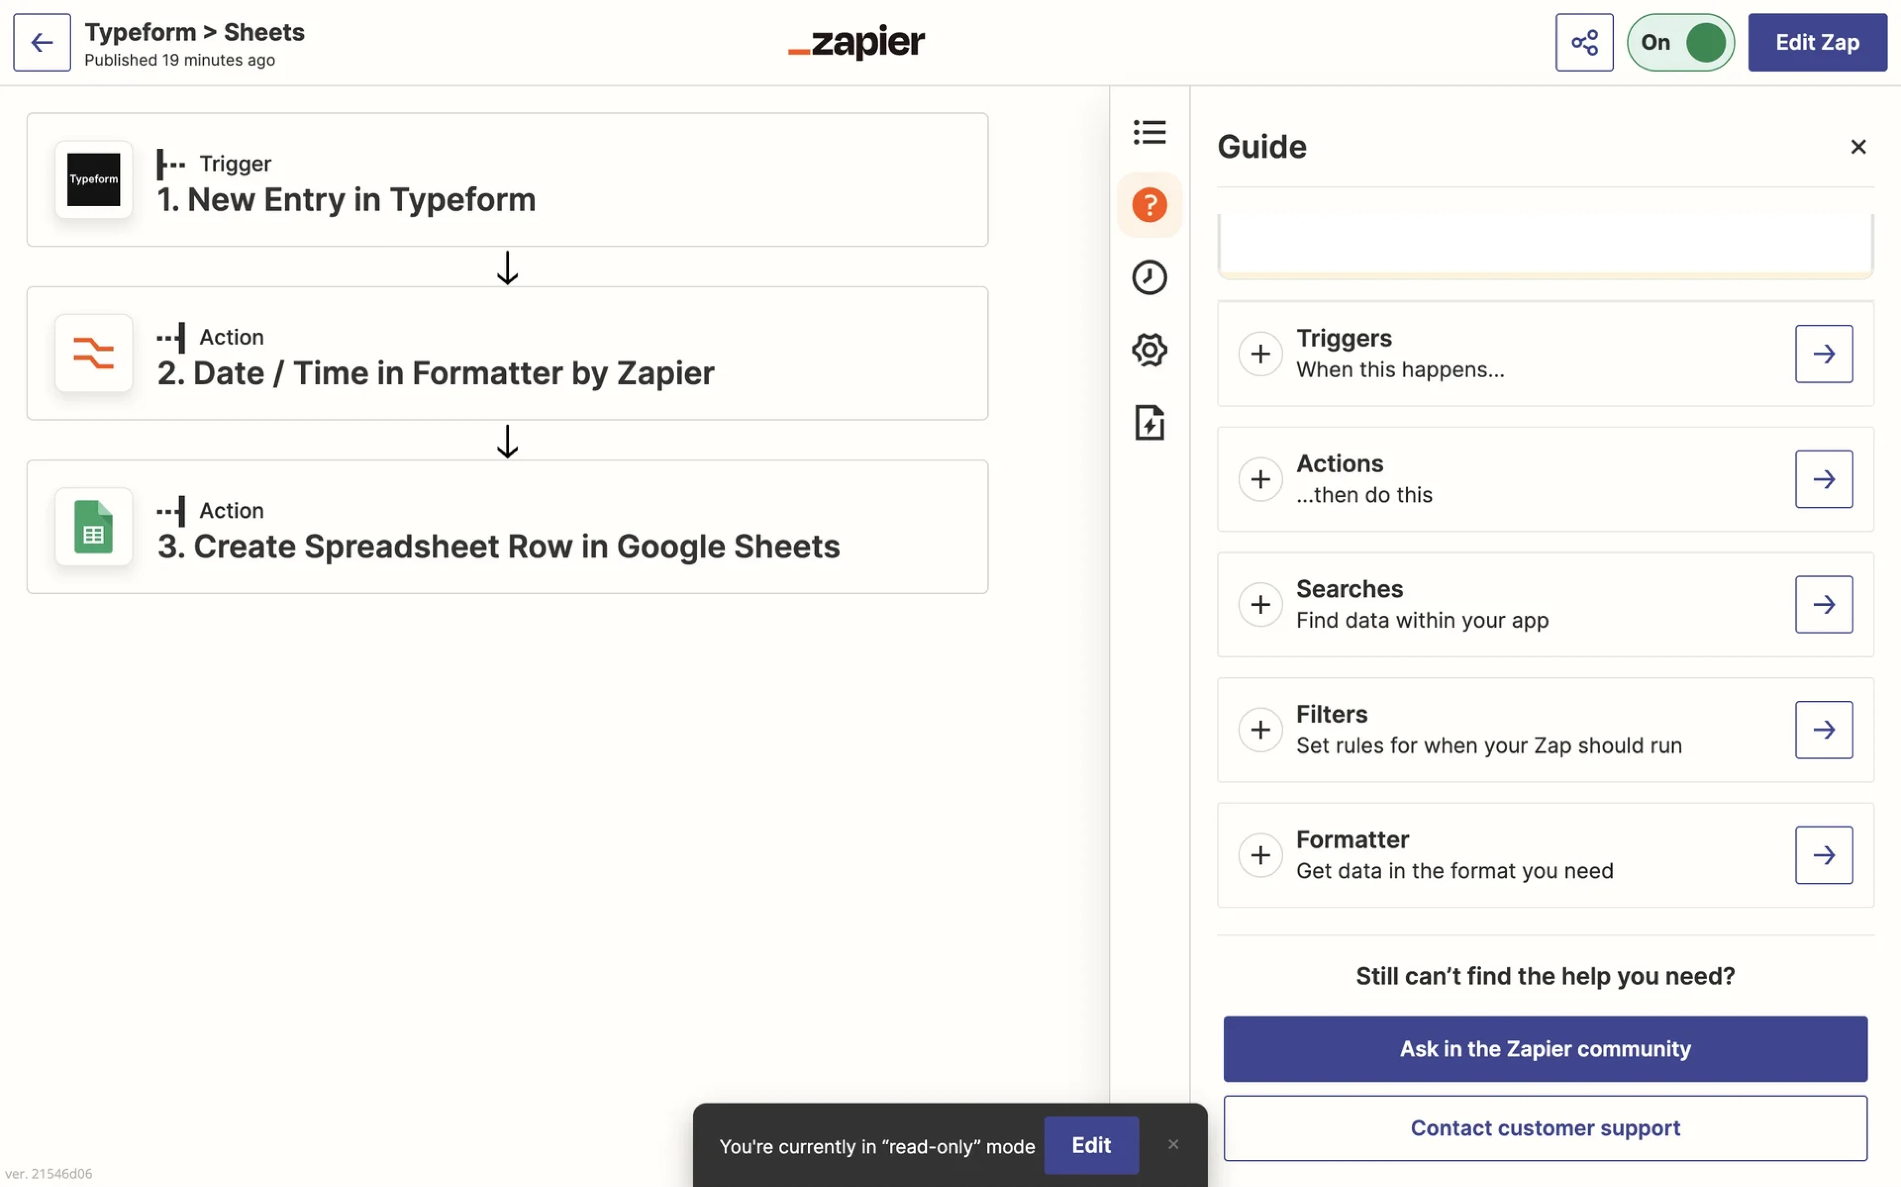Click the share Zap icon
The image size is (1901, 1187).
click(x=1584, y=42)
